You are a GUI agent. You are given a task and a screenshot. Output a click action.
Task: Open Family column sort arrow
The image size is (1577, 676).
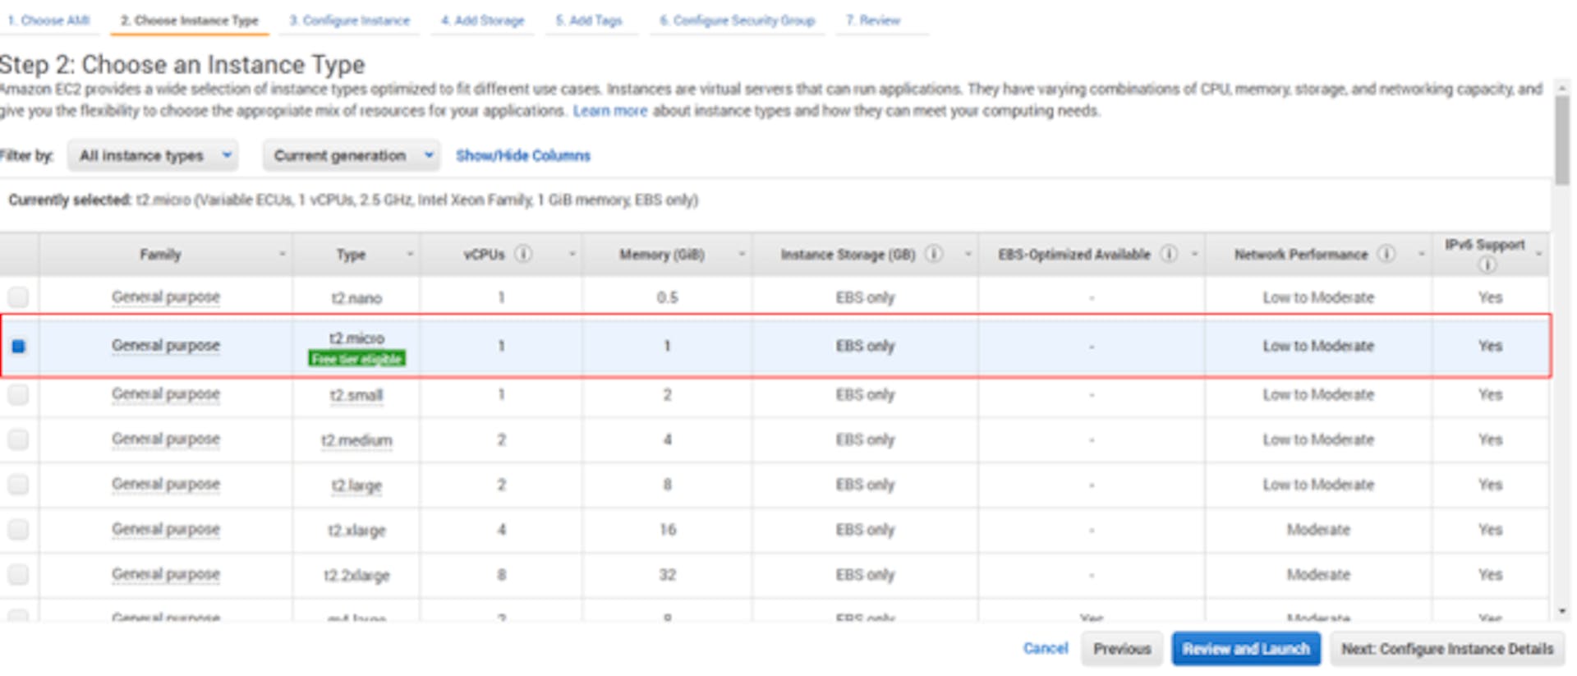[x=282, y=255]
